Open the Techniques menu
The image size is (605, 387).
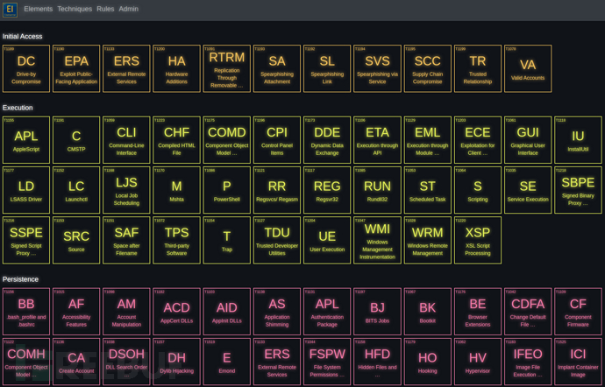[75, 9]
